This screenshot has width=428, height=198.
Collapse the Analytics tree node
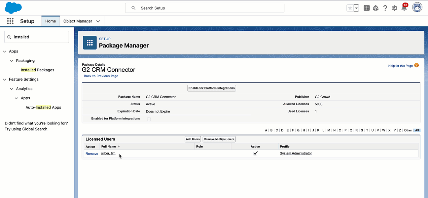(x=12, y=89)
